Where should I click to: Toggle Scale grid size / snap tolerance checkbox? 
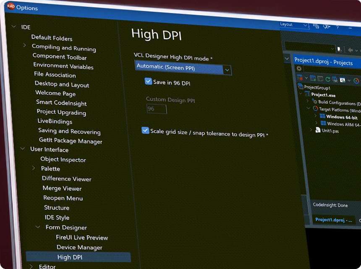(x=145, y=131)
